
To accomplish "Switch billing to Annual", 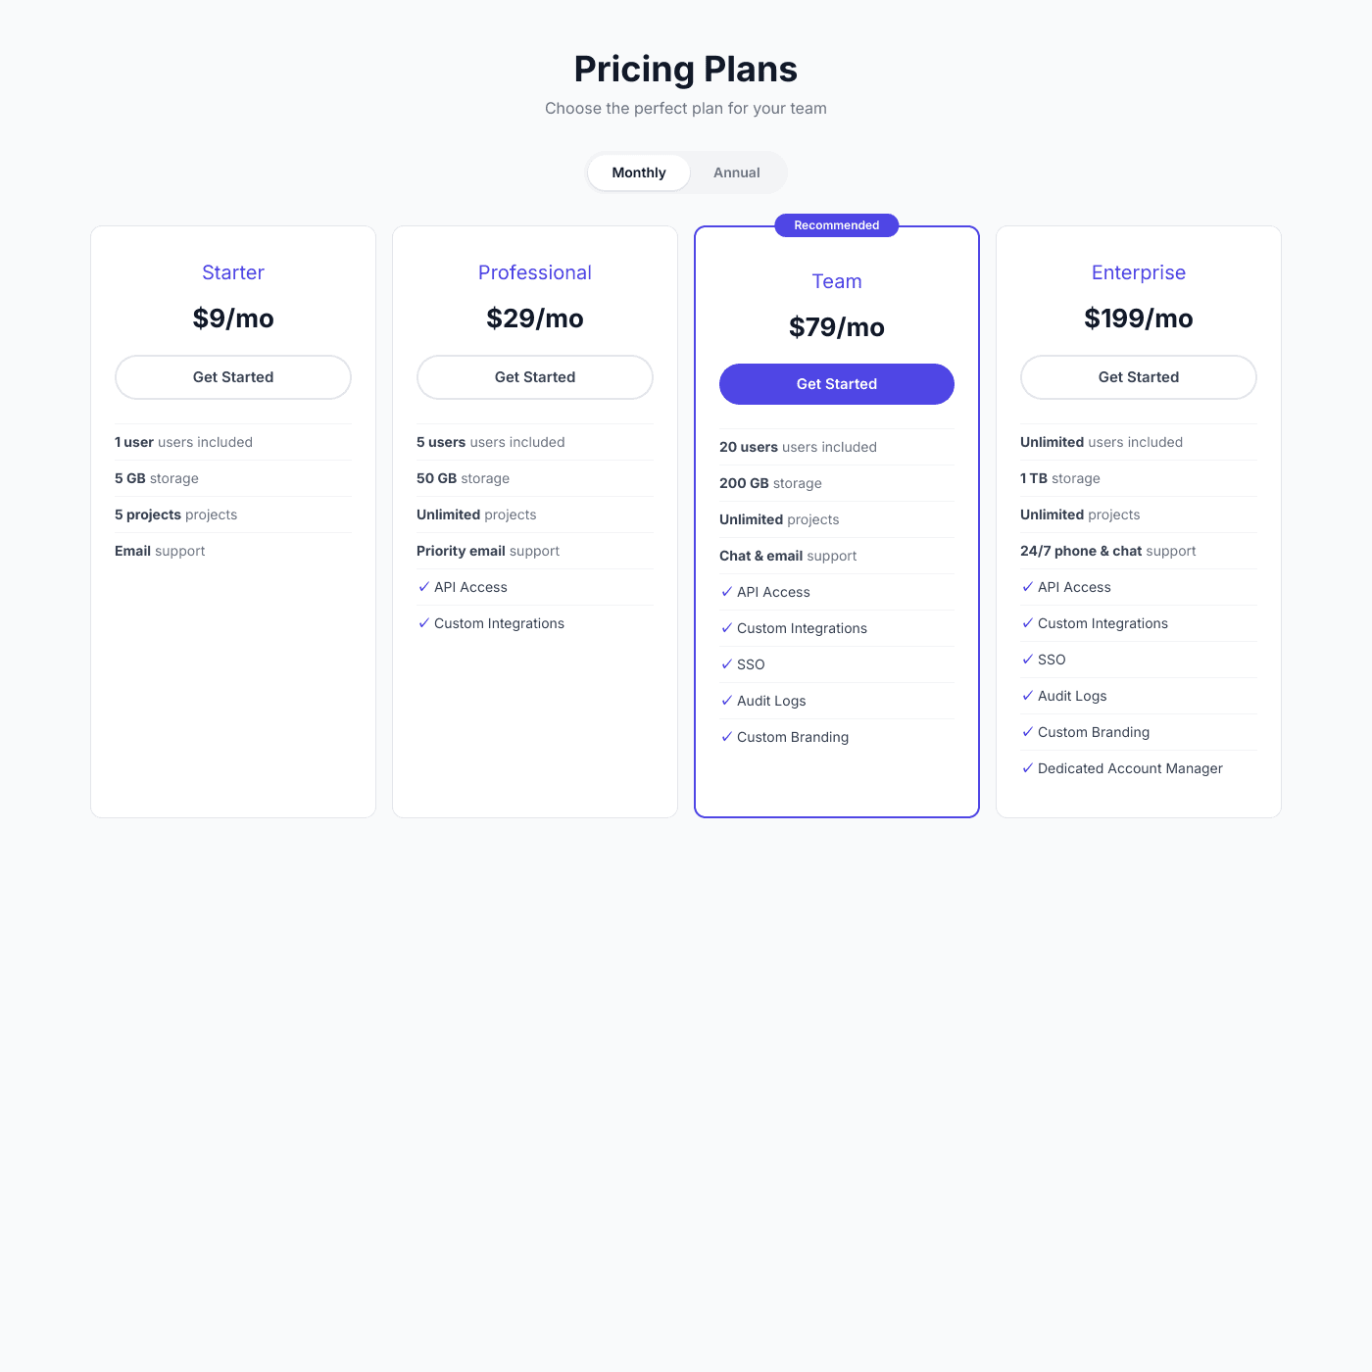I will click(x=736, y=172).
